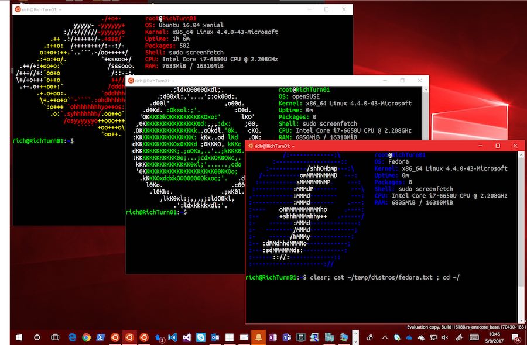Viewport: 527px width, 345px height.
Task: Open the volume slider from the tray
Action: 444,337
